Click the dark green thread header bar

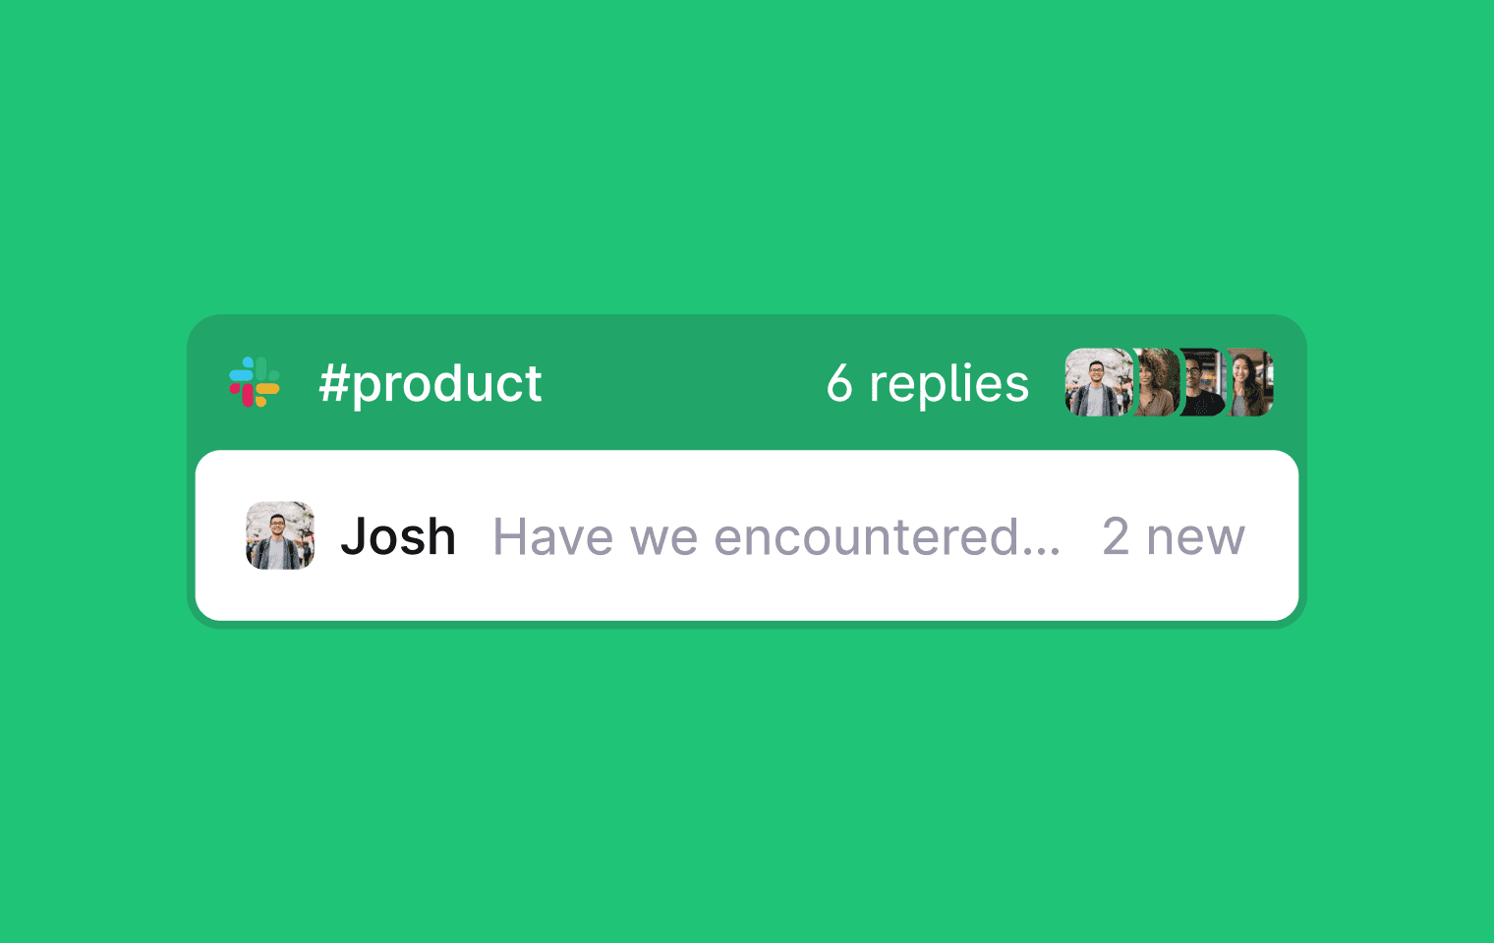click(x=747, y=383)
